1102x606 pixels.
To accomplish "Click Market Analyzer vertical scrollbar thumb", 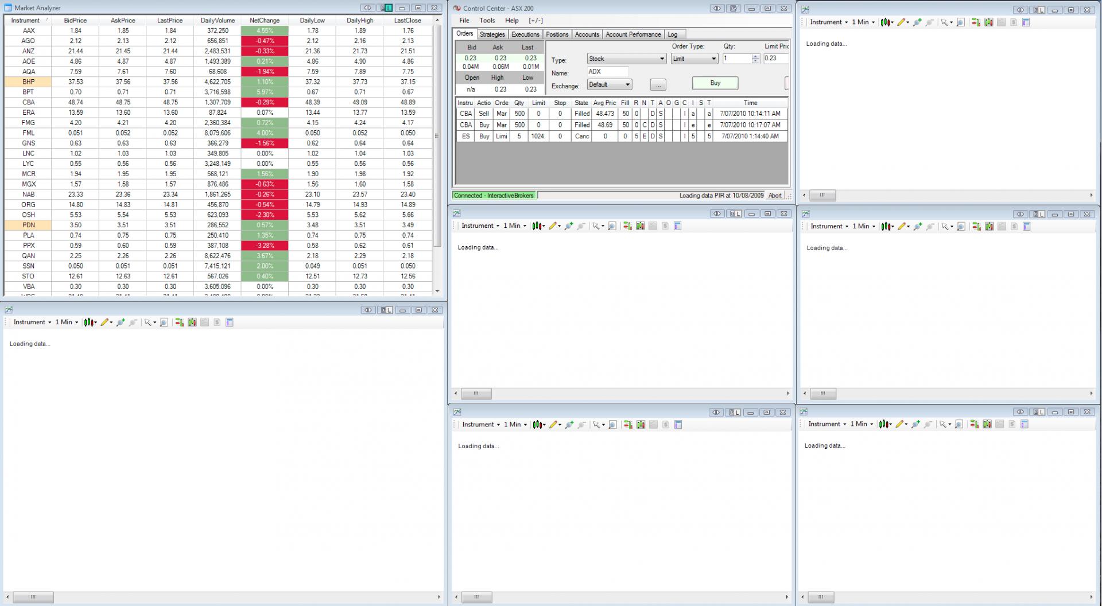I will (x=437, y=136).
